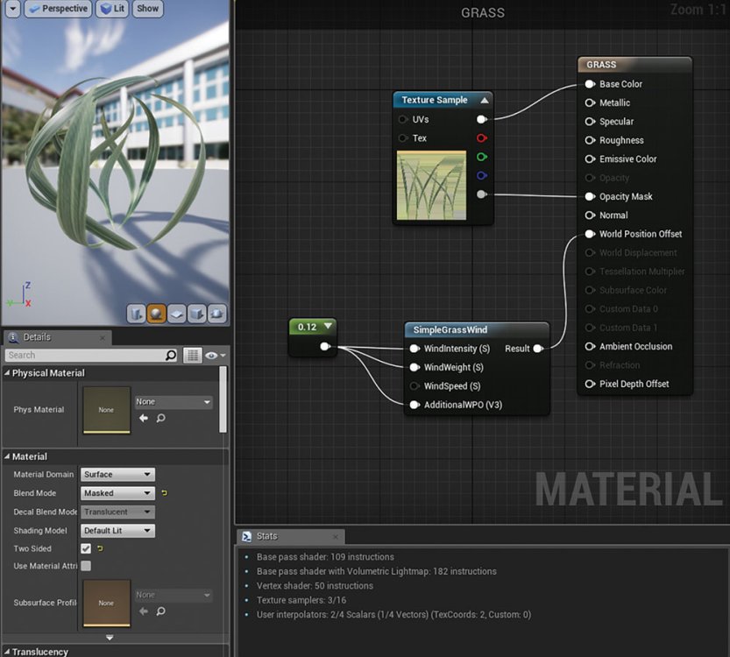Collapse the Material section
This screenshot has height=657, width=730.
[x=7, y=457]
